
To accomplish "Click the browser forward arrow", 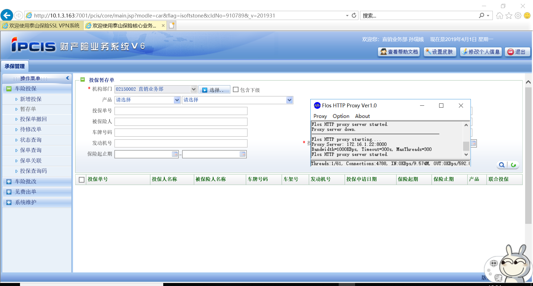I will coord(19,16).
